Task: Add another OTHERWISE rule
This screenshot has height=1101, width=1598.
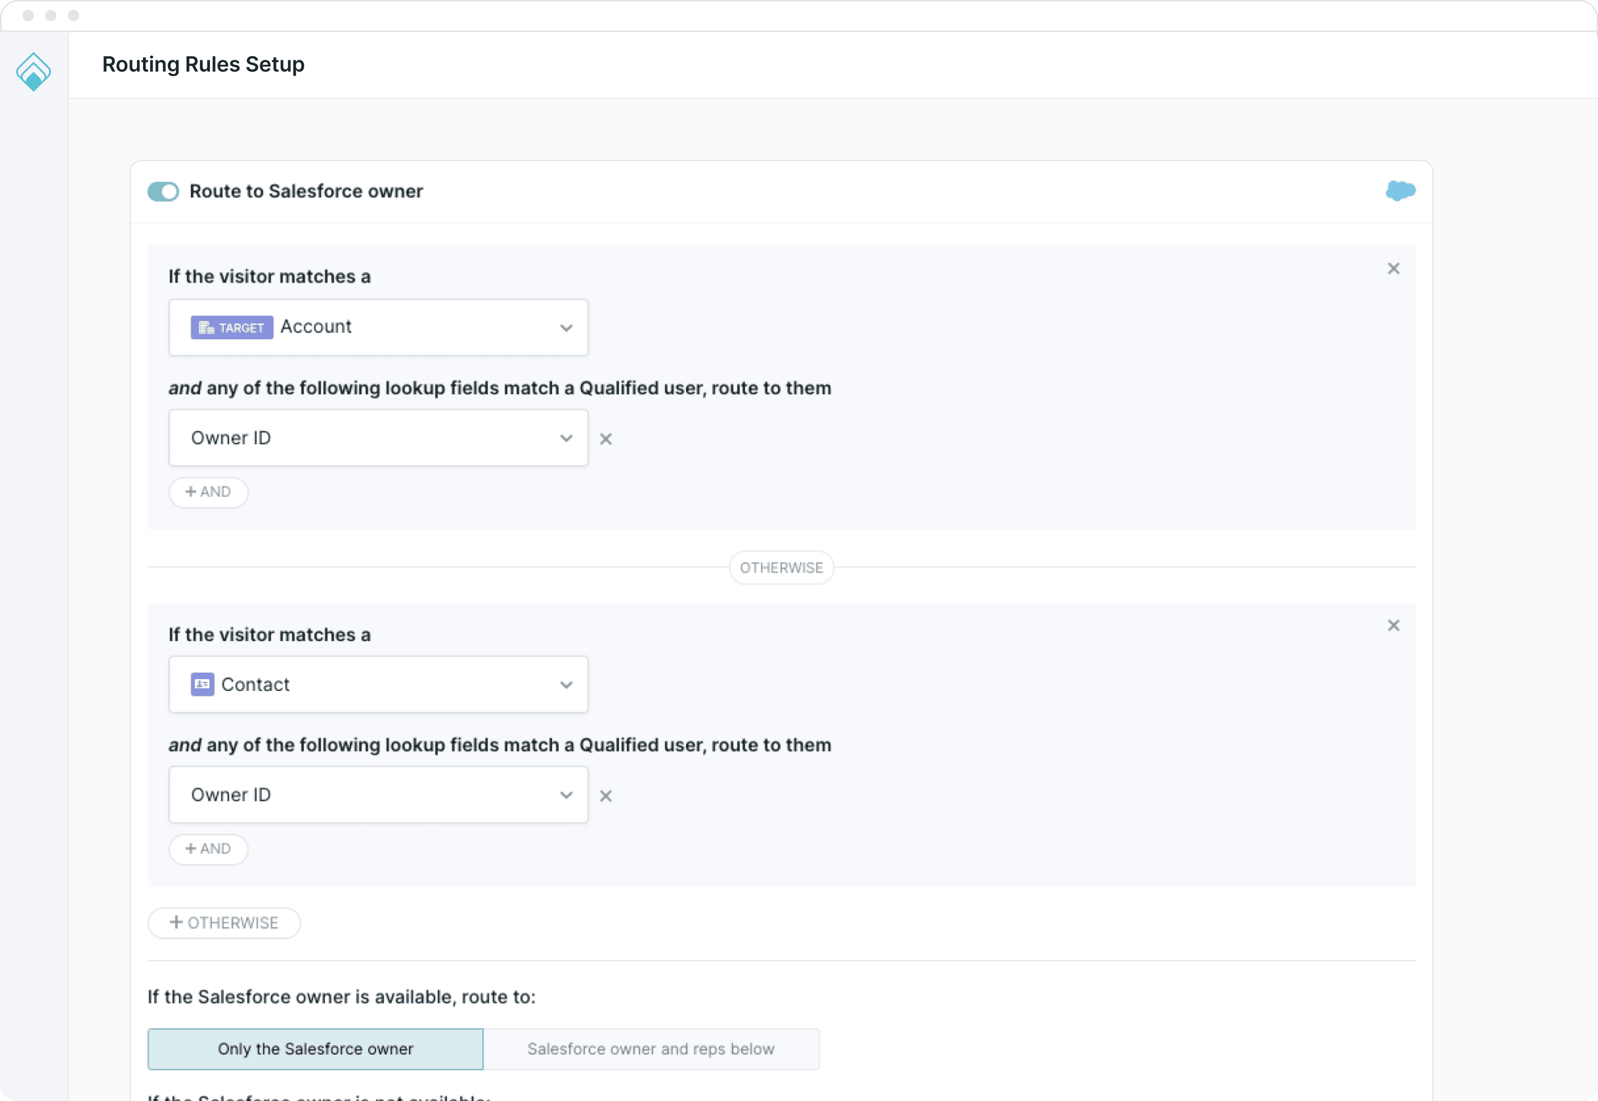Action: click(x=224, y=923)
